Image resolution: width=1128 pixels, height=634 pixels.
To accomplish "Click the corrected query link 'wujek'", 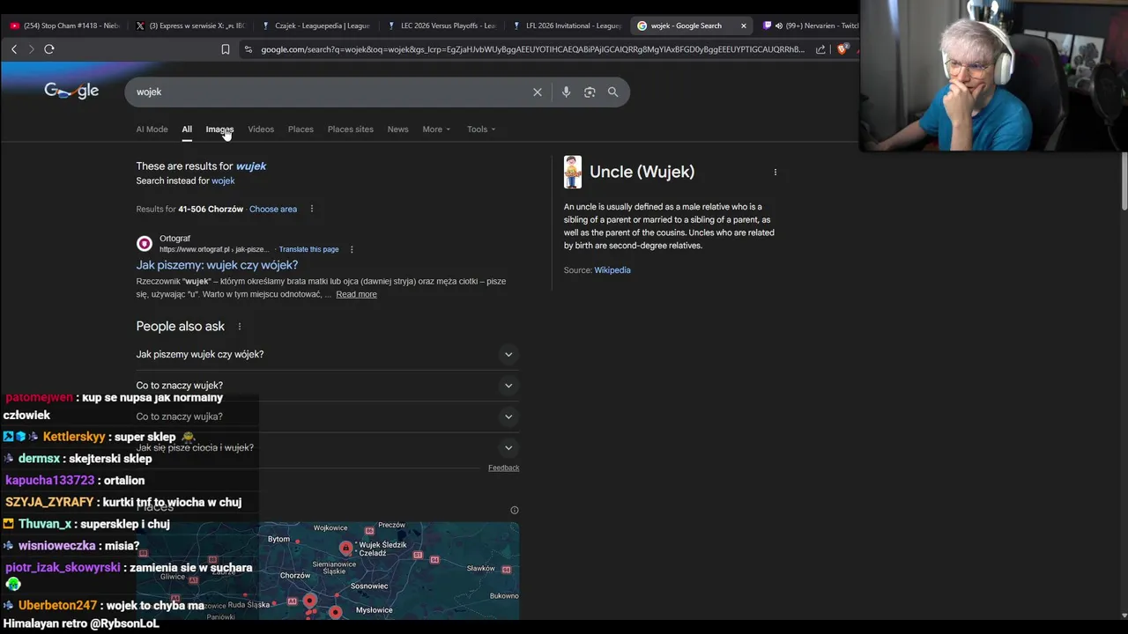I will pyautogui.click(x=251, y=166).
